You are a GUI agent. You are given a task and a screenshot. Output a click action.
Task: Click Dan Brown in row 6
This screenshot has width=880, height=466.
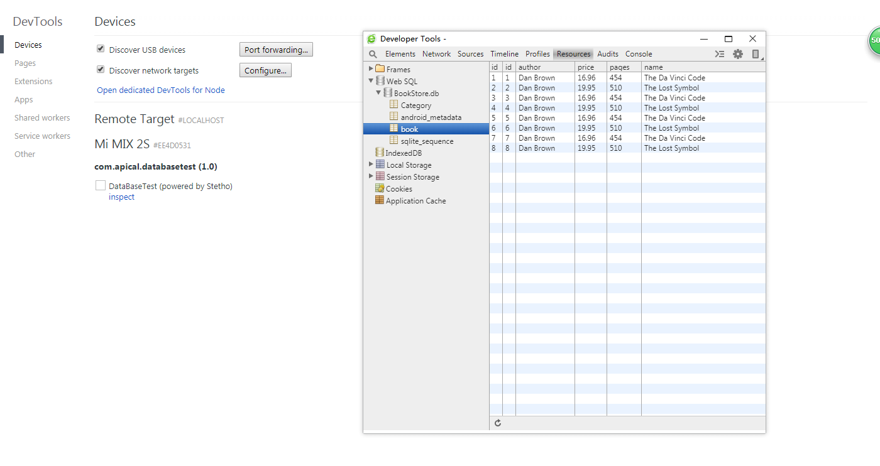537,128
